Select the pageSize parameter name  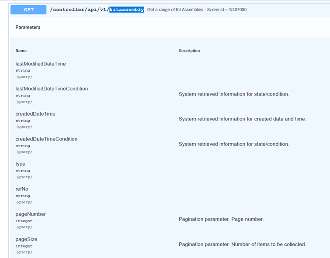pos(27,239)
